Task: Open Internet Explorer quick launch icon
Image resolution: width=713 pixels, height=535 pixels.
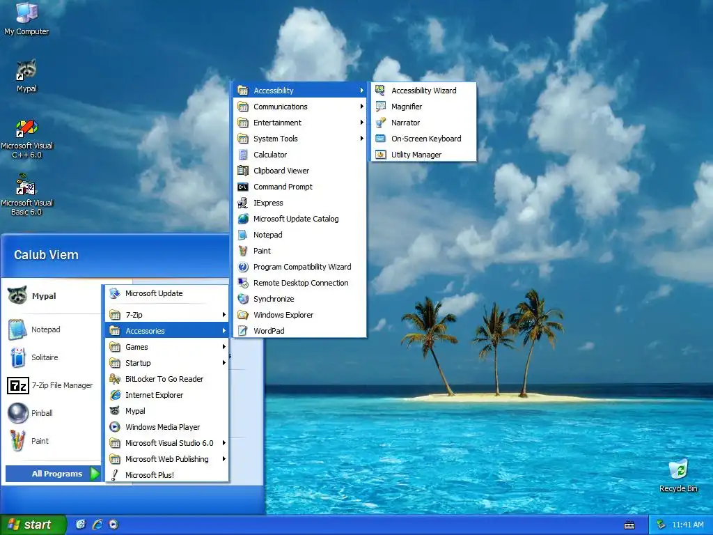Action: tap(97, 525)
